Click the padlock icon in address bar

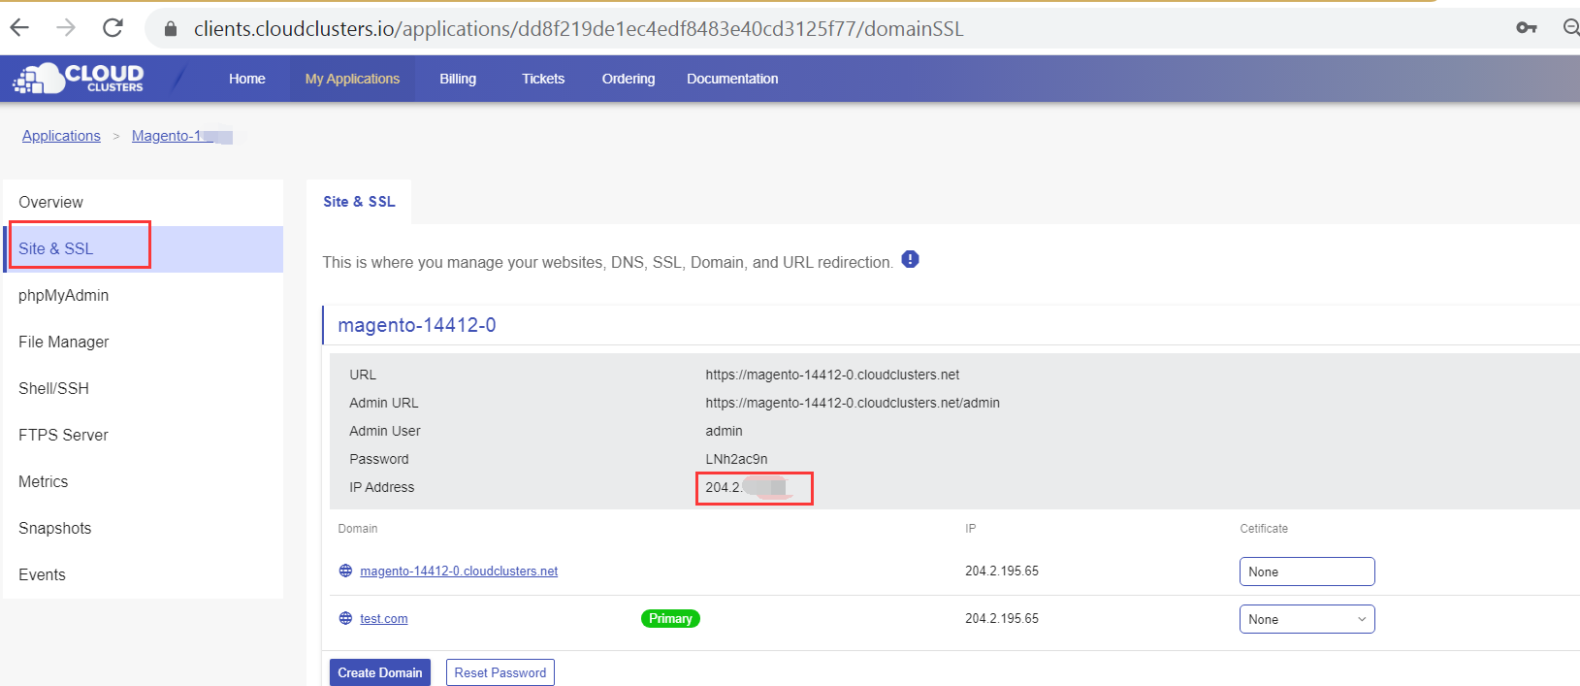(x=171, y=29)
